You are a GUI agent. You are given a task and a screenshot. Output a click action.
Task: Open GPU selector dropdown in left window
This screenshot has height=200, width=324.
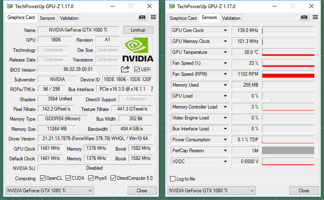point(50,191)
